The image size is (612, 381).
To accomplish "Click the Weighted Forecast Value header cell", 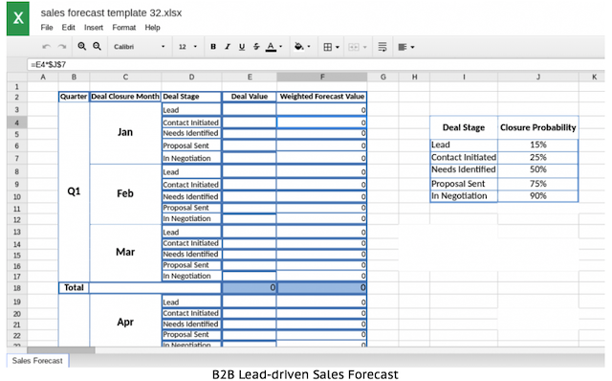I will click(x=322, y=97).
